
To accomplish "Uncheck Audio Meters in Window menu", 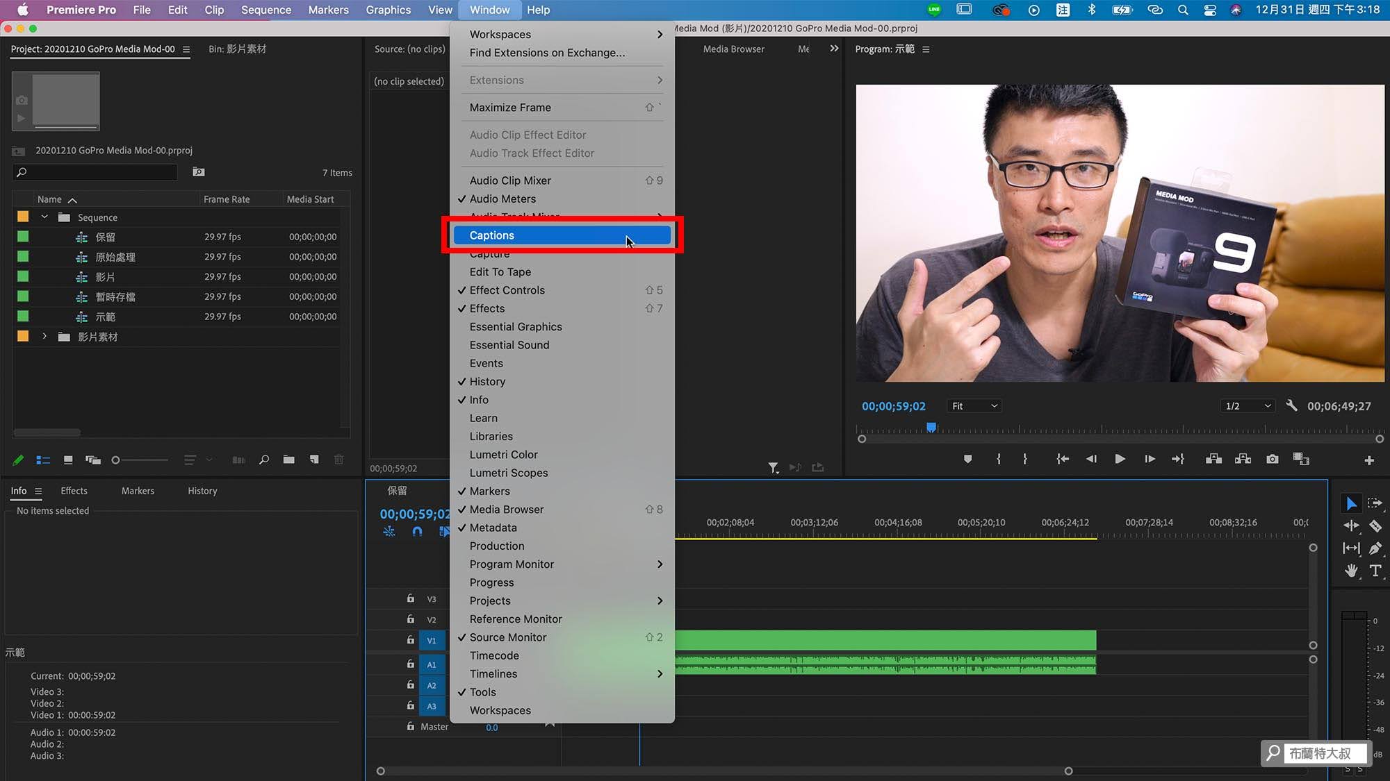I will coord(502,199).
